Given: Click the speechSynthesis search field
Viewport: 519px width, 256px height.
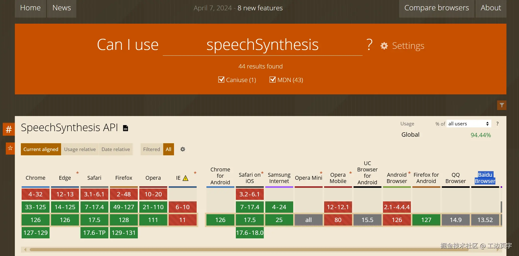Looking at the screenshot, I should pos(262,45).
